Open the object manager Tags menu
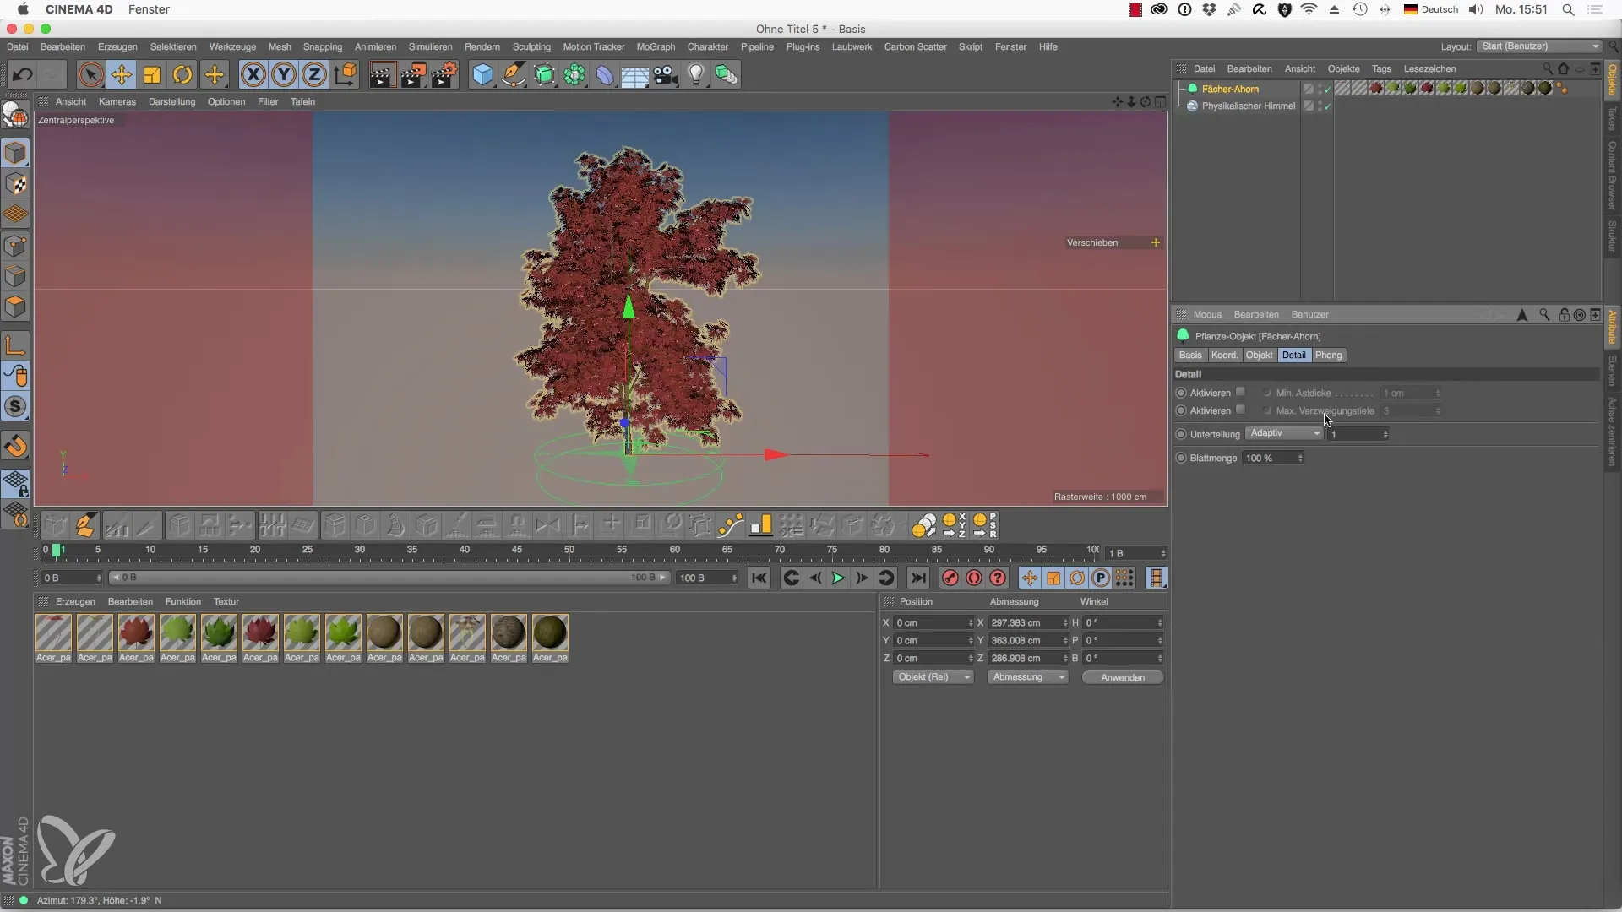This screenshot has width=1622, height=912. [1381, 69]
